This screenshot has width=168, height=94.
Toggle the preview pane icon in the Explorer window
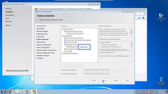[139, 18]
